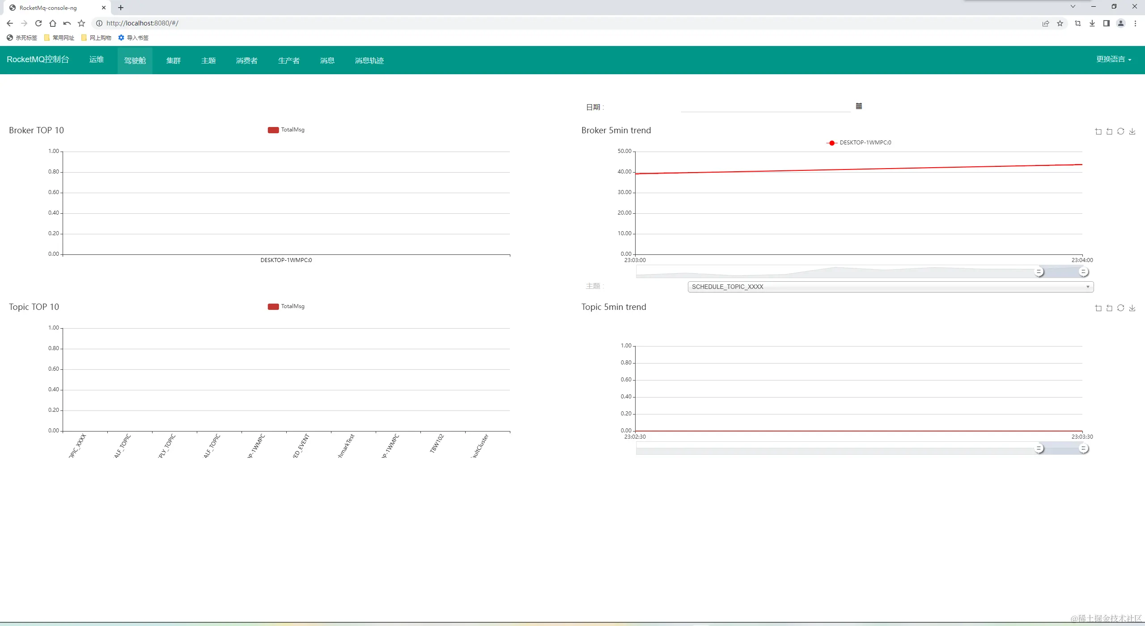Click zoom-reset icon on Broker 5min trend
Screen dimensions: 1145x626
tap(1109, 131)
